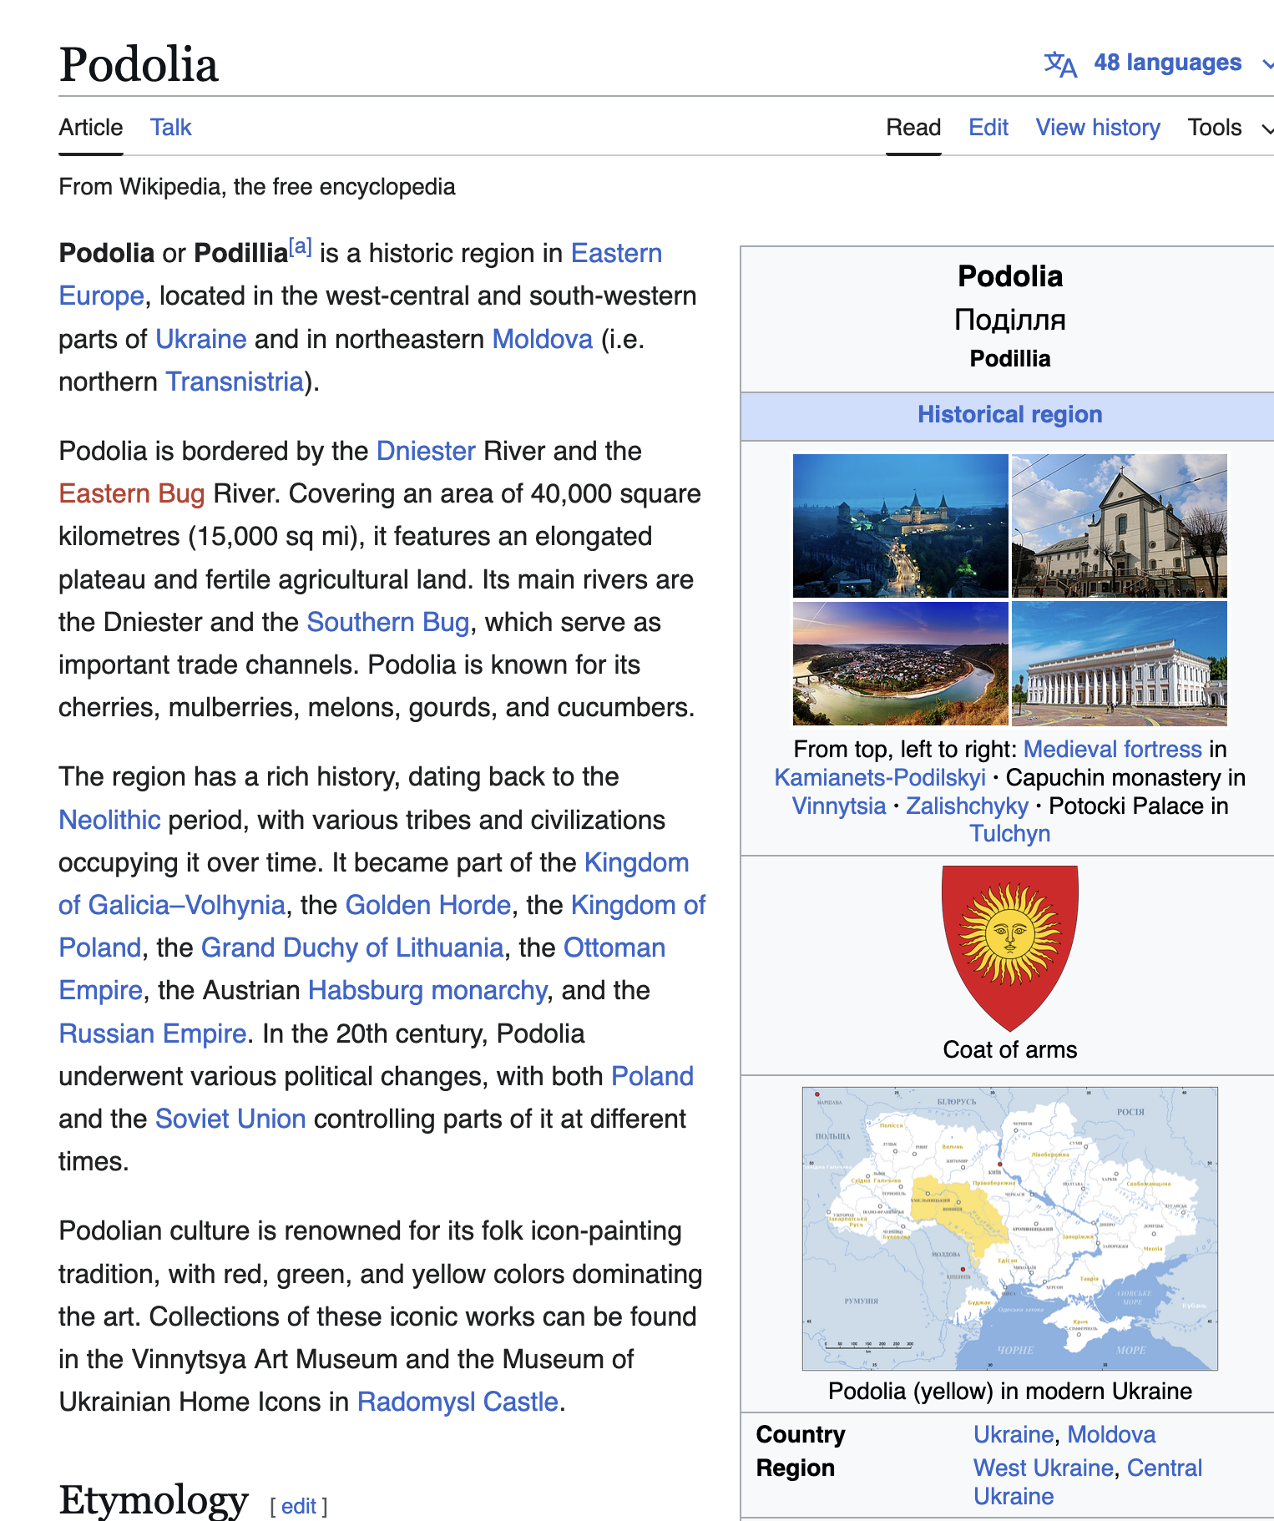Open the Potocki Palace photo
This screenshot has height=1521, width=1274.
pyautogui.click(x=1119, y=664)
